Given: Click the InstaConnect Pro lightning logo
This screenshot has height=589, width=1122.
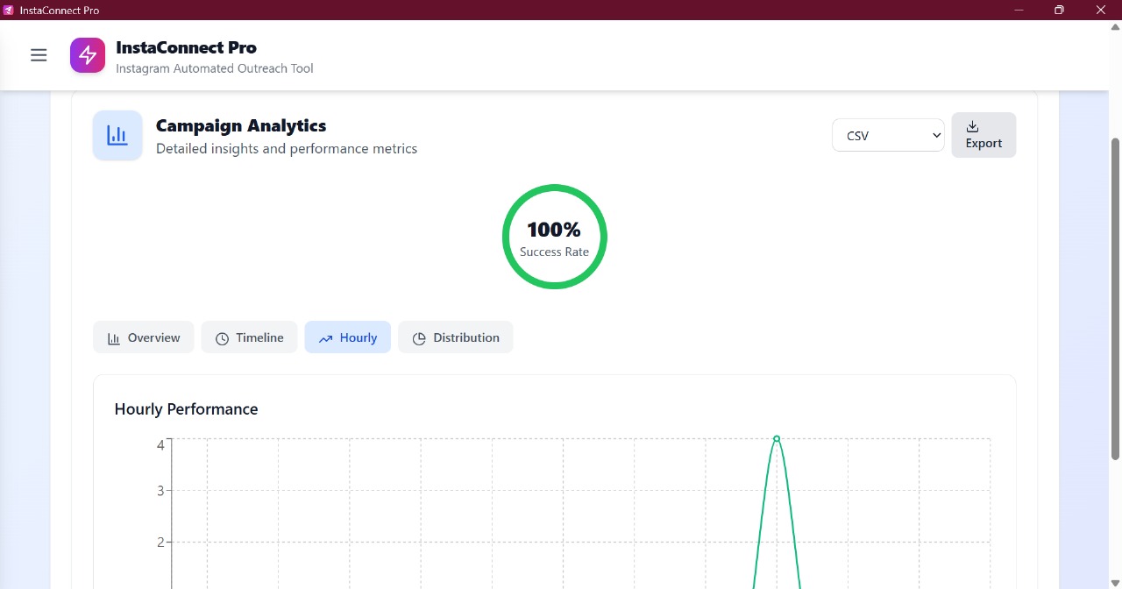Looking at the screenshot, I should click(x=88, y=55).
